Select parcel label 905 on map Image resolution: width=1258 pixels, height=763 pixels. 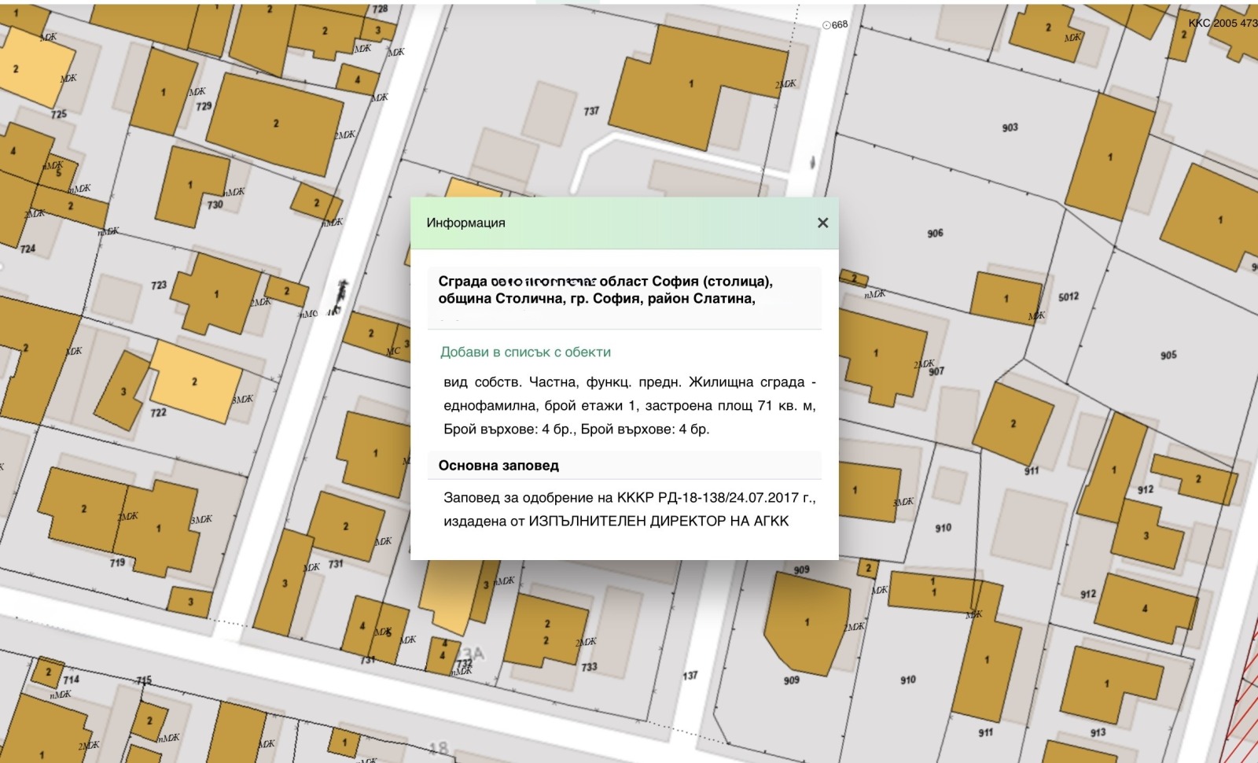coord(1168,355)
